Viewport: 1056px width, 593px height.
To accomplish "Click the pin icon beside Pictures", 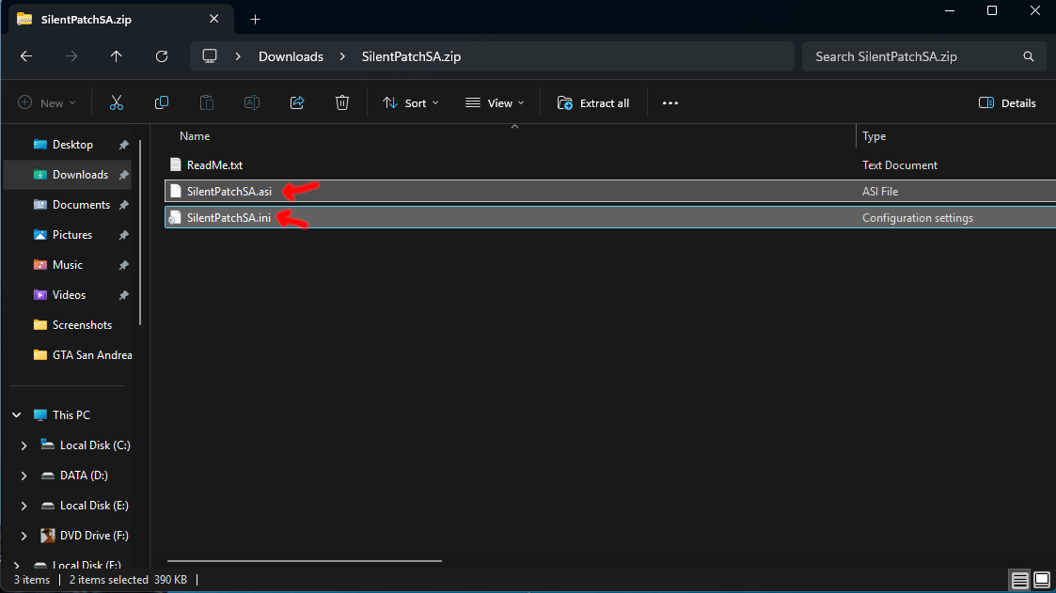I will tap(124, 235).
